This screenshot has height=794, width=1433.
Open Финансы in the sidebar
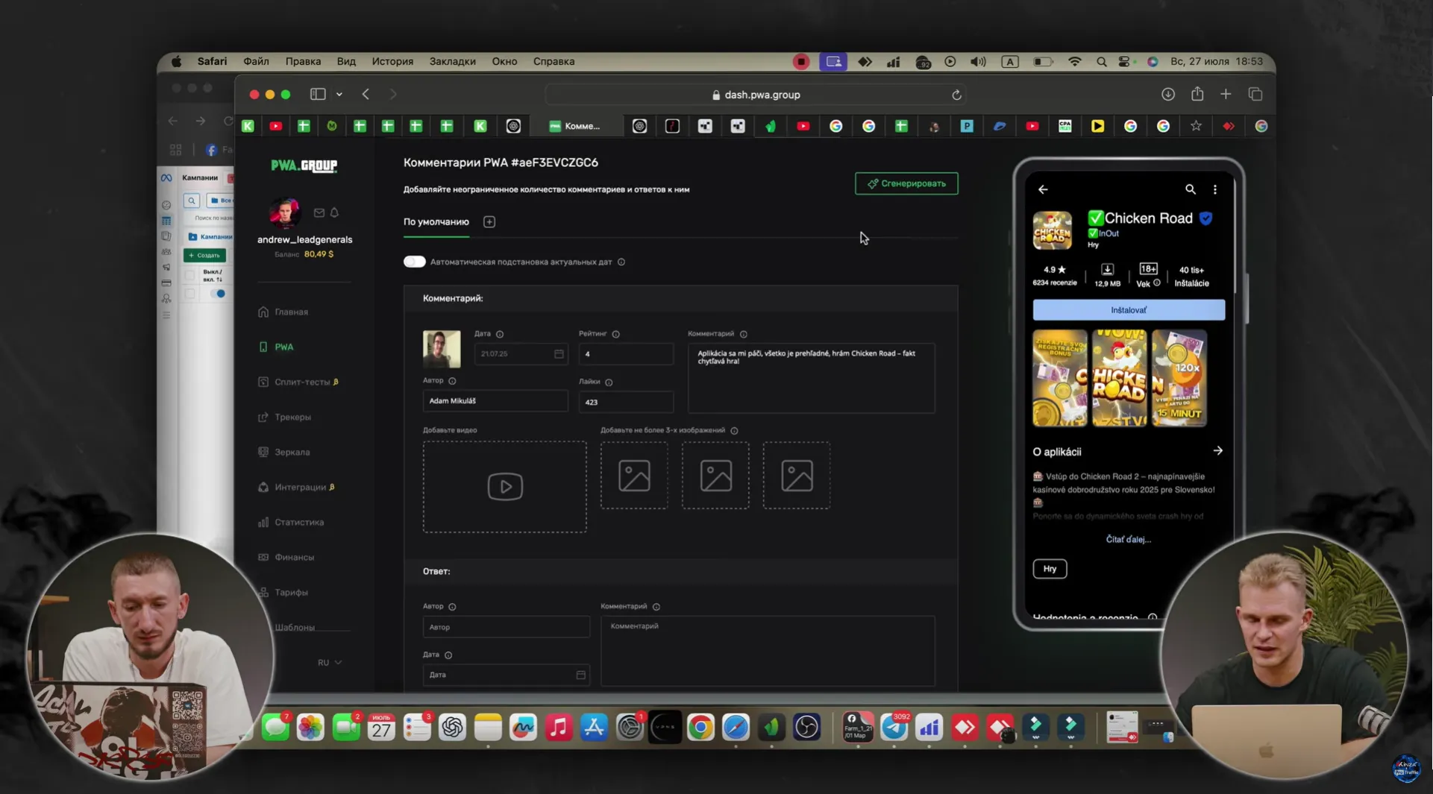click(286, 557)
